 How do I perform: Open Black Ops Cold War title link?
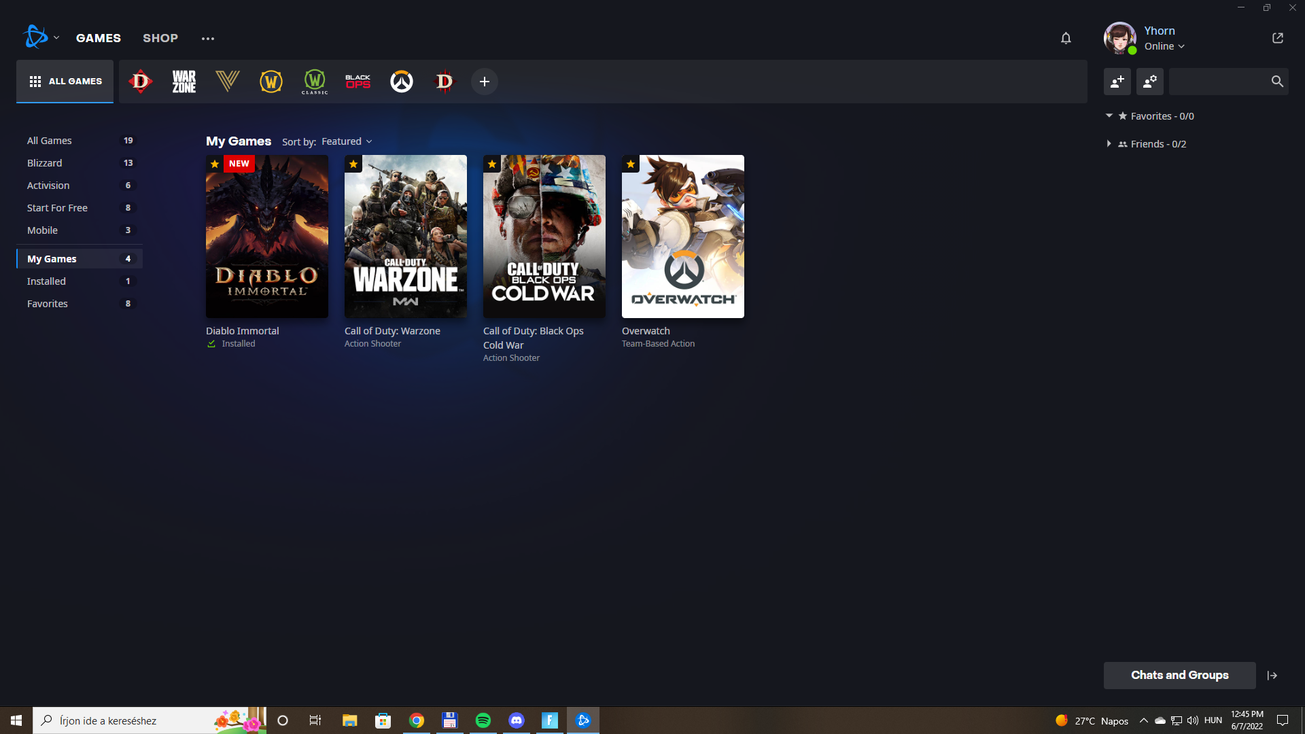tap(534, 338)
